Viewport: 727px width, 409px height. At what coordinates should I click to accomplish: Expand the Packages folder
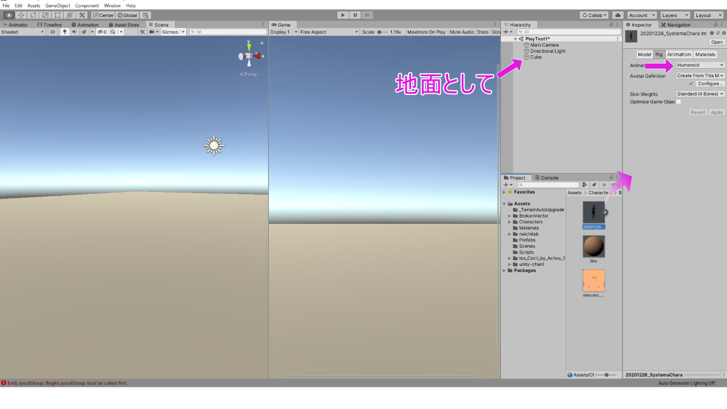tap(504, 270)
